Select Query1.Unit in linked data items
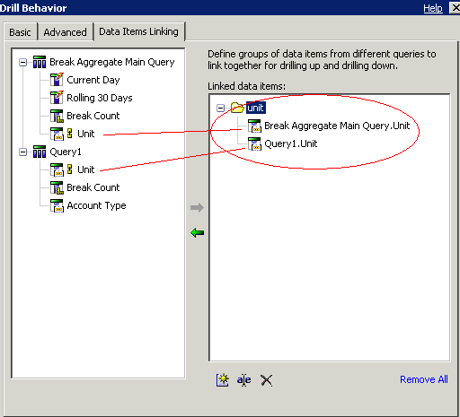This screenshot has height=417, width=460. tap(290, 143)
